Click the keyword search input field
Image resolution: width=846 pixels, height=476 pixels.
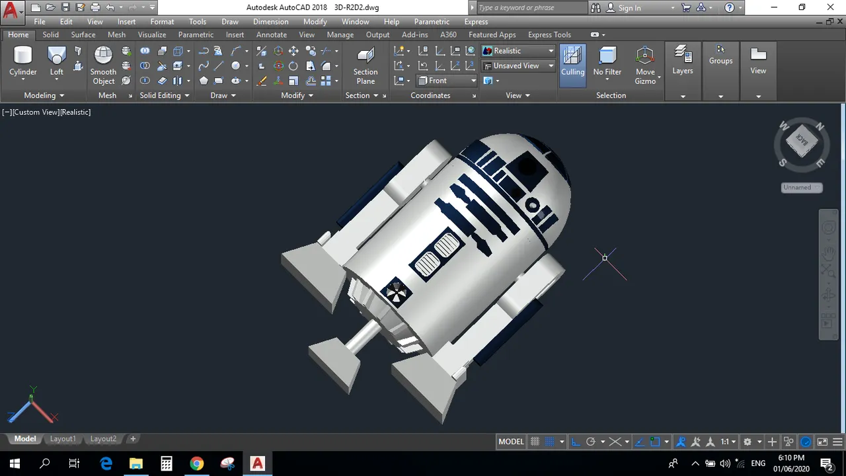click(x=531, y=8)
